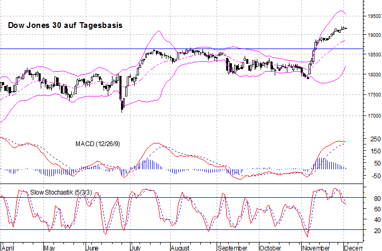Image resolution: width=382 pixels, height=251 pixels.
Task: Click the 250 value on MACD scale
Action: pos(375,139)
